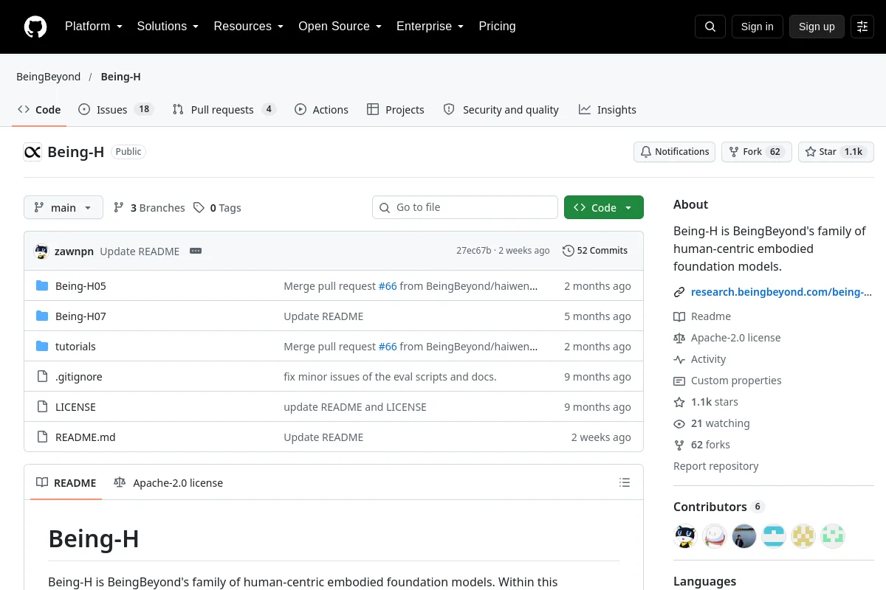Click the link icon beside research.beingbeyond.com
Screen dimensions: 886x590
click(679, 292)
